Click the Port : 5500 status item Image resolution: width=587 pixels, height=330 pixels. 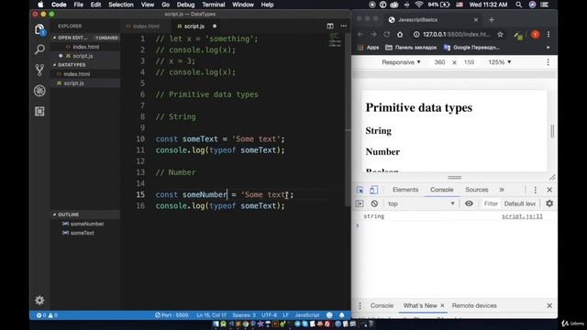pos(172,315)
